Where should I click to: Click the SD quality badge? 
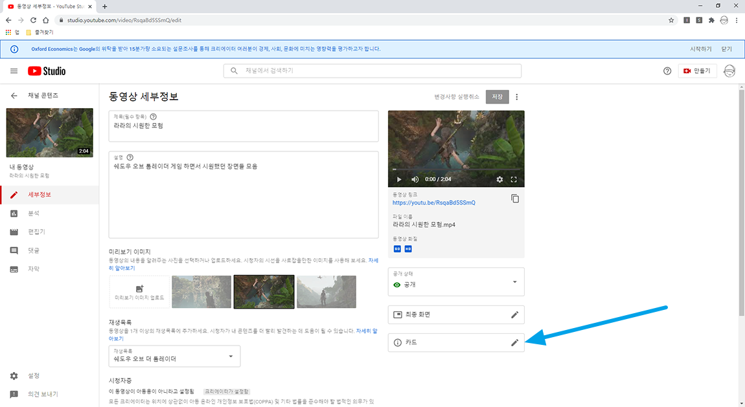(x=397, y=248)
